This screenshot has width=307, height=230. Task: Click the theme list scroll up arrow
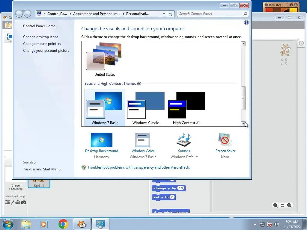click(x=243, y=44)
